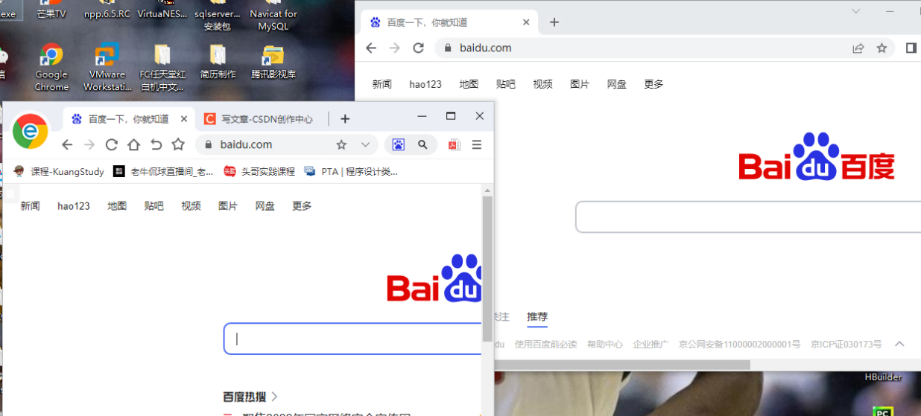Click the horizontal scrollbar in rear Chrome window
The height and width of the screenshot is (416, 921).
[x=622, y=365]
